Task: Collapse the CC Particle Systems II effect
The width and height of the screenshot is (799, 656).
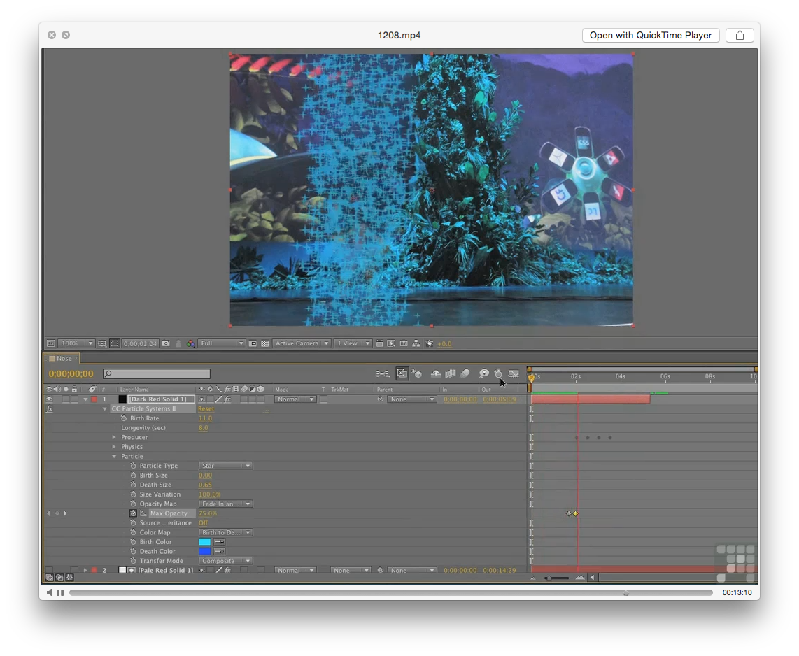Action: pos(105,409)
